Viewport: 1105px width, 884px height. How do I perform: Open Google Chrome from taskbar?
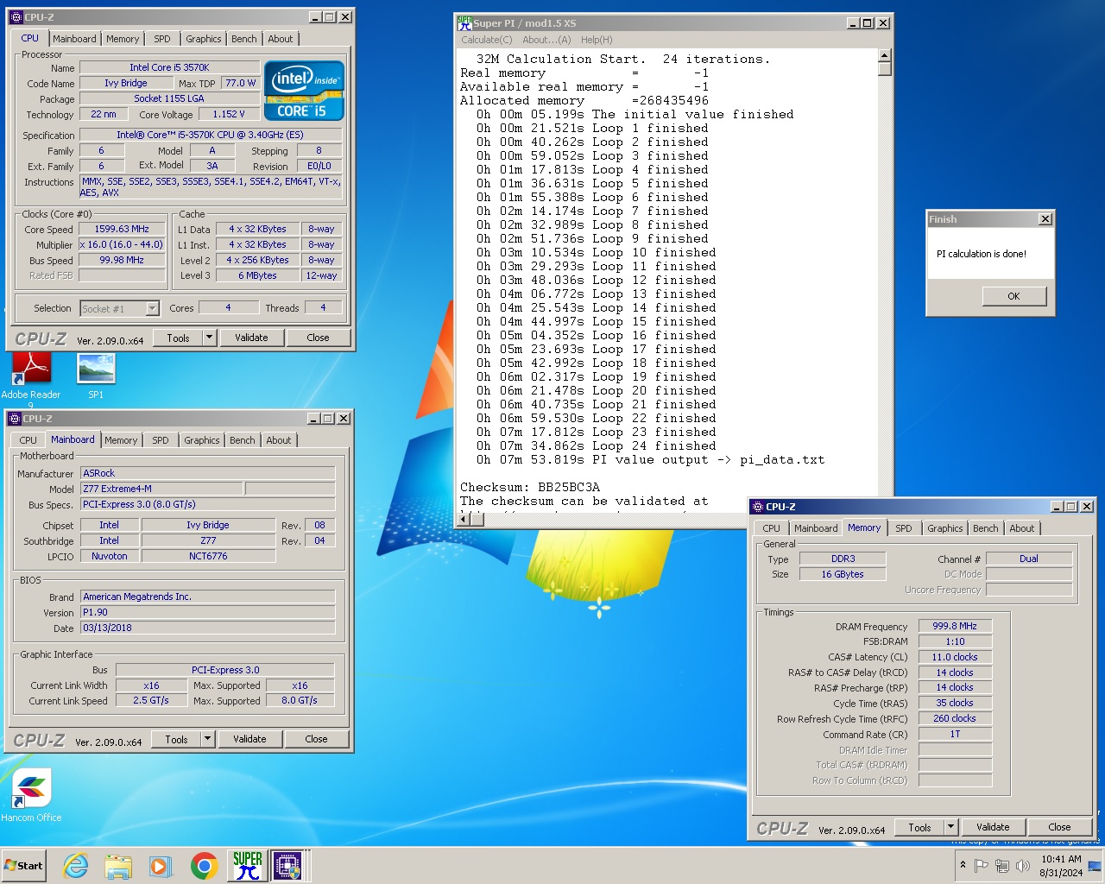tap(204, 866)
